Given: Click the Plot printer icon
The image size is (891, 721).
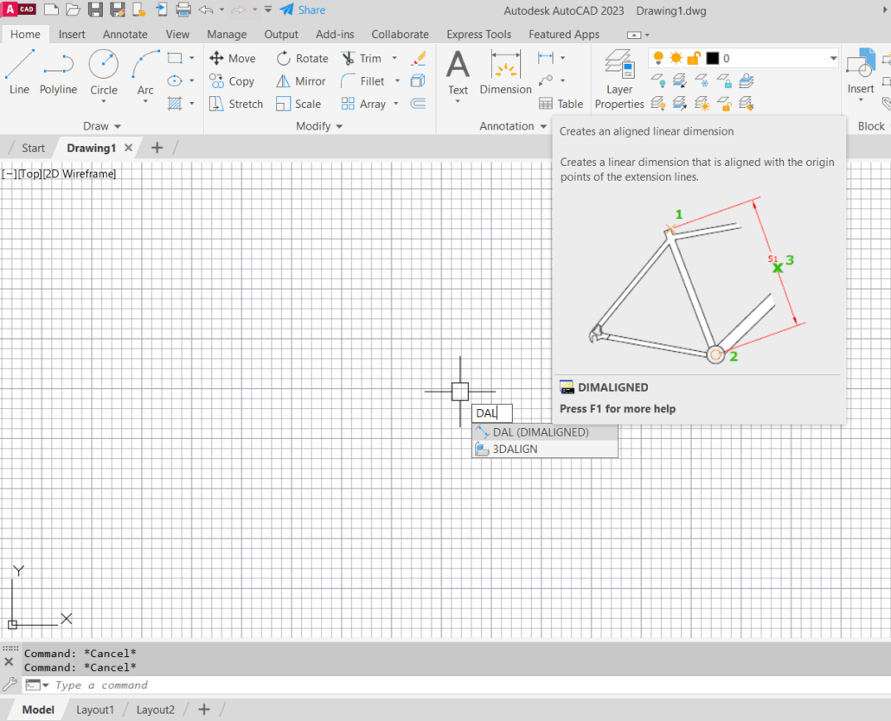Looking at the screenshot, I should click(183, 10).
